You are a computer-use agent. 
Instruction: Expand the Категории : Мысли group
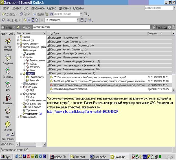point(49,57)
